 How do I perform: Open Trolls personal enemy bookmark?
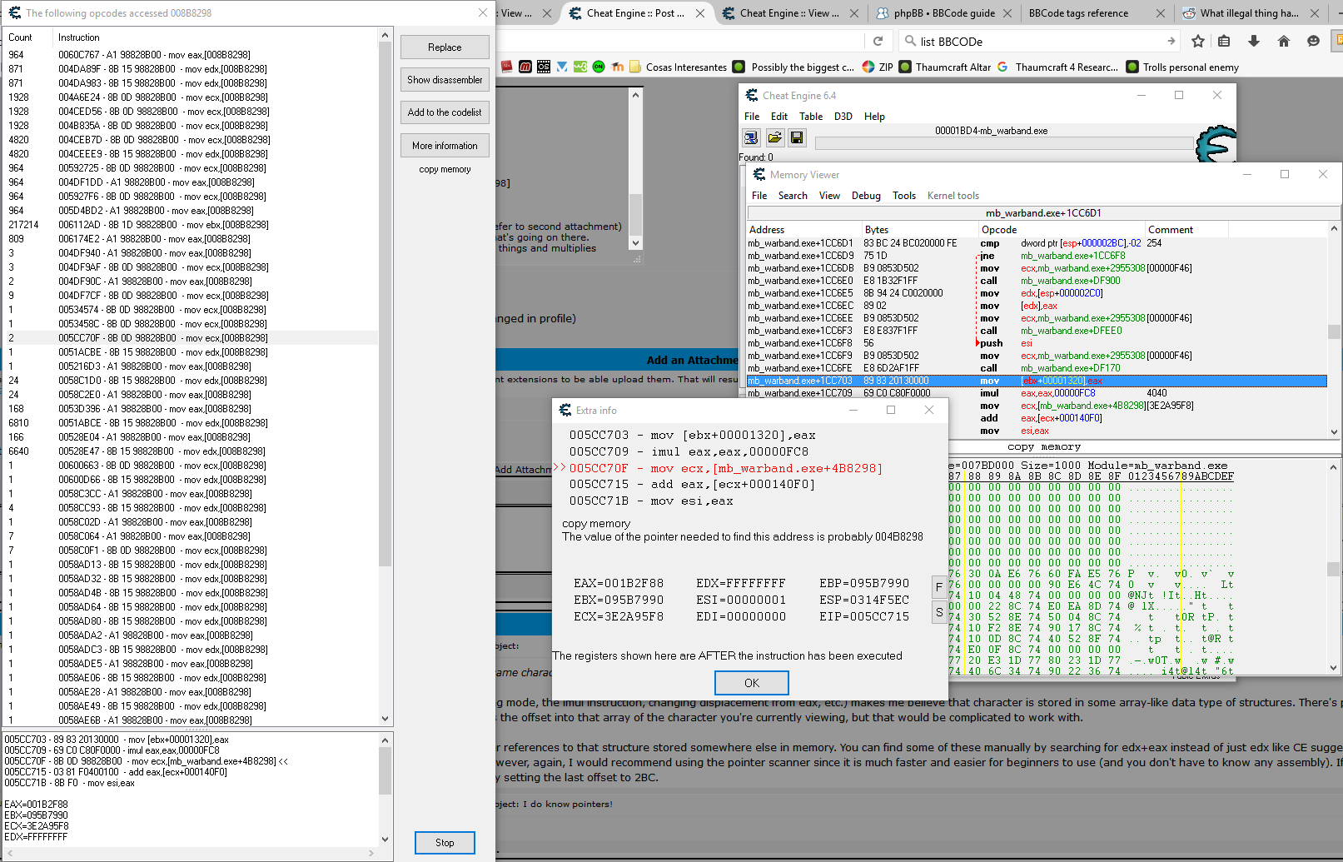tap(1182, 67)
